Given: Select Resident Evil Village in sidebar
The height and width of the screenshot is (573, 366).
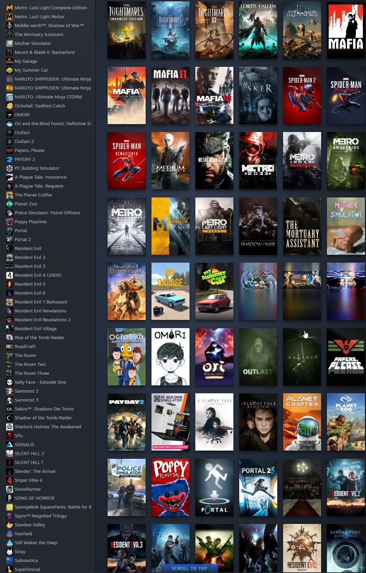Looking at the screenshot, I should click(35, 329).
